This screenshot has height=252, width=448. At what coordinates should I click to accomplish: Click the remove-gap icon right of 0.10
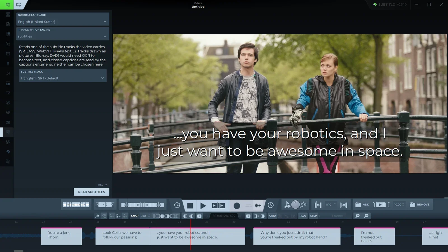pyautogui.click(x=344, y=205)
